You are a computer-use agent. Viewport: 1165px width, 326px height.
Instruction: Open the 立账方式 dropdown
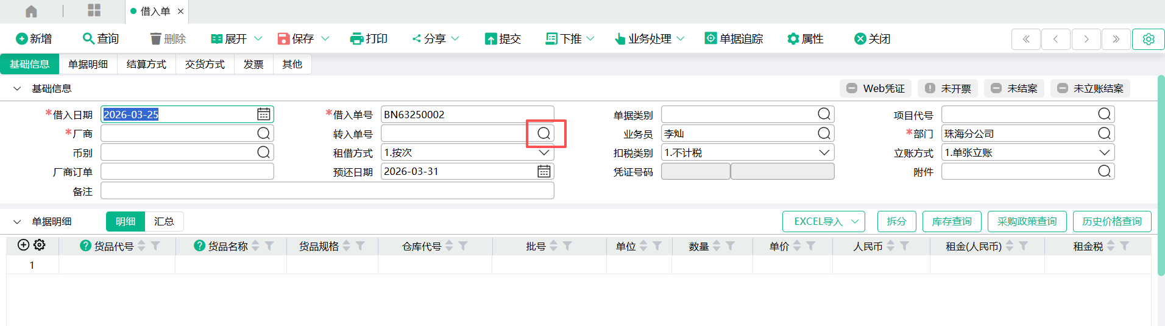1104,153
